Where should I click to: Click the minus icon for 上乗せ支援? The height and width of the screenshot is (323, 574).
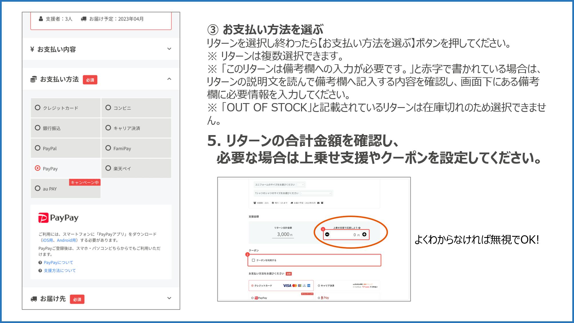pyautogui.click(x=327, y=234)
